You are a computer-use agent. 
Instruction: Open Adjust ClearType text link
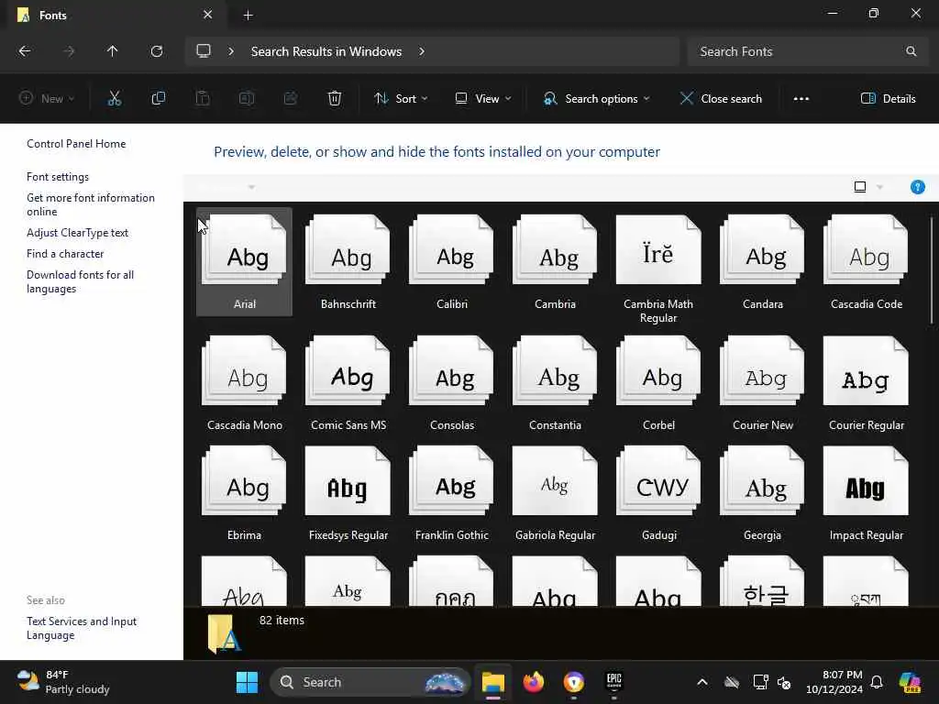coord(77,233)
